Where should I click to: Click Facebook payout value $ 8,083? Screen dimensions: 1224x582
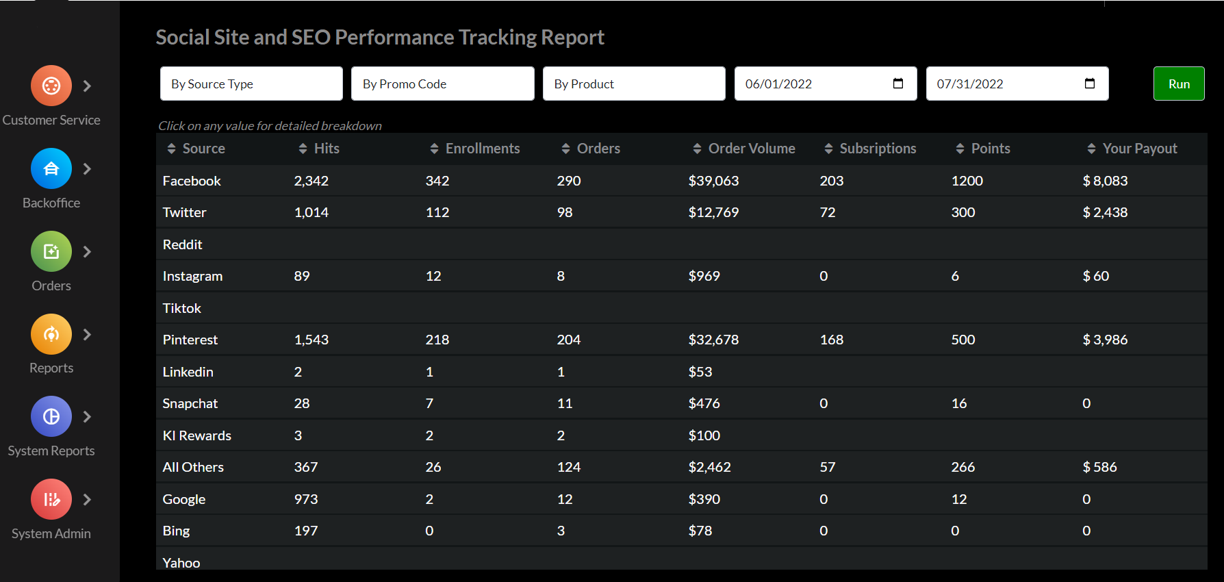(1105, 181)
